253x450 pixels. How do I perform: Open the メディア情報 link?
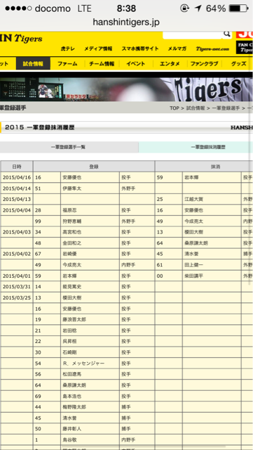coord(98,49)
